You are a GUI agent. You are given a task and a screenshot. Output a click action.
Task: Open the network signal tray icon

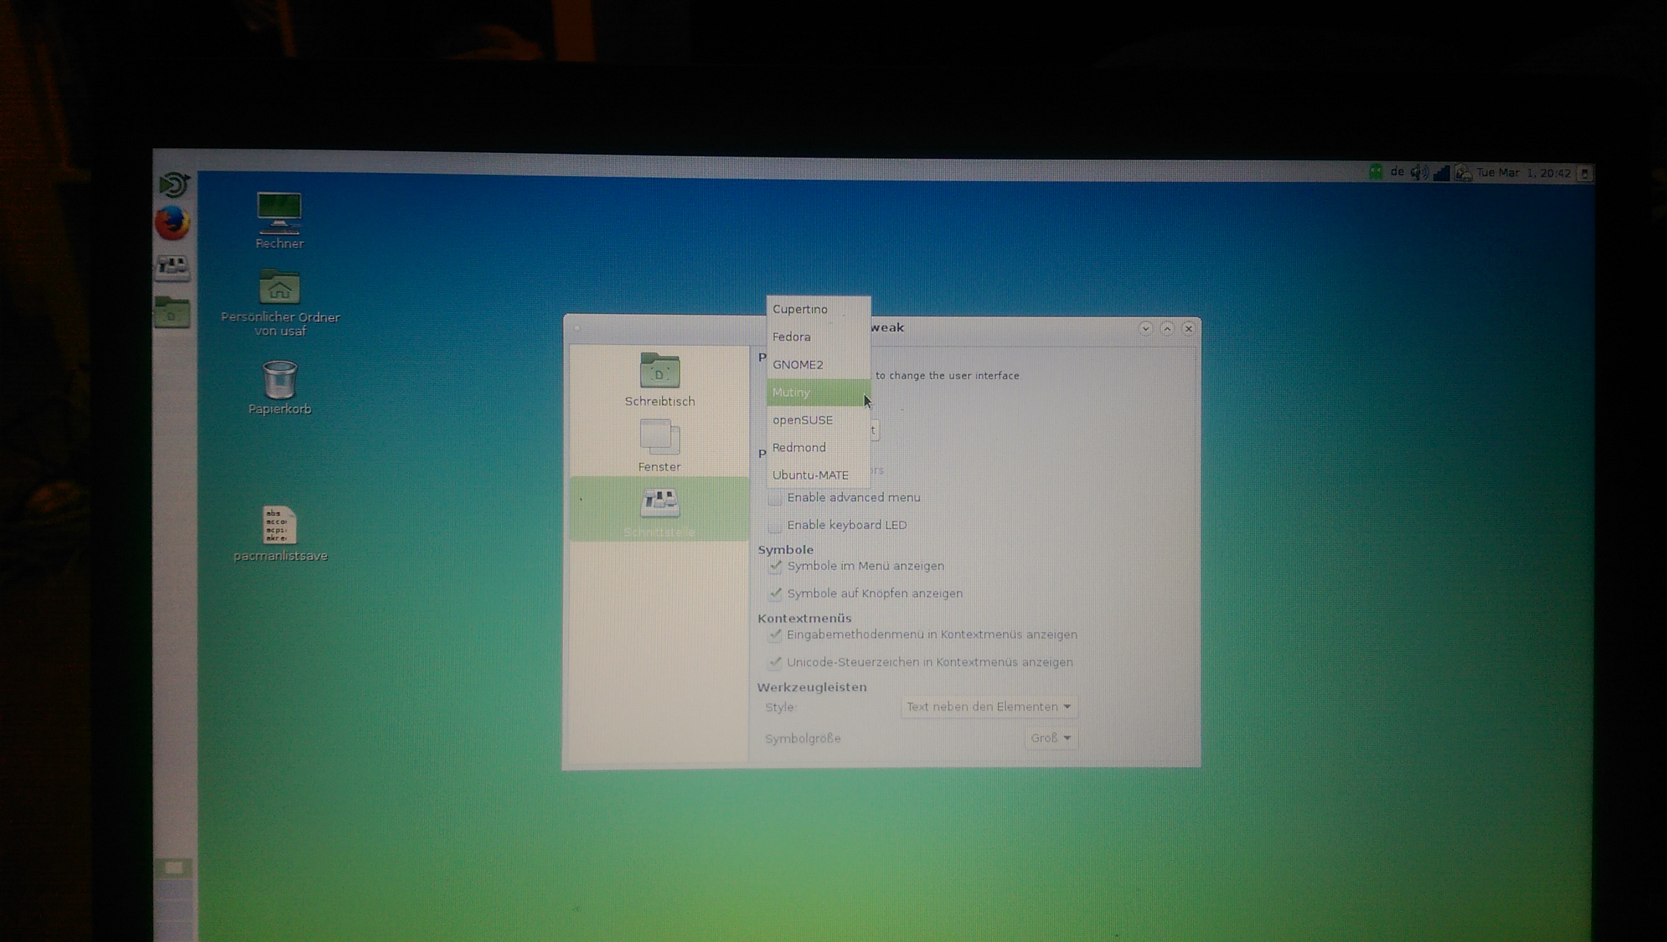pyautogui.click(x=1441, y=173)
